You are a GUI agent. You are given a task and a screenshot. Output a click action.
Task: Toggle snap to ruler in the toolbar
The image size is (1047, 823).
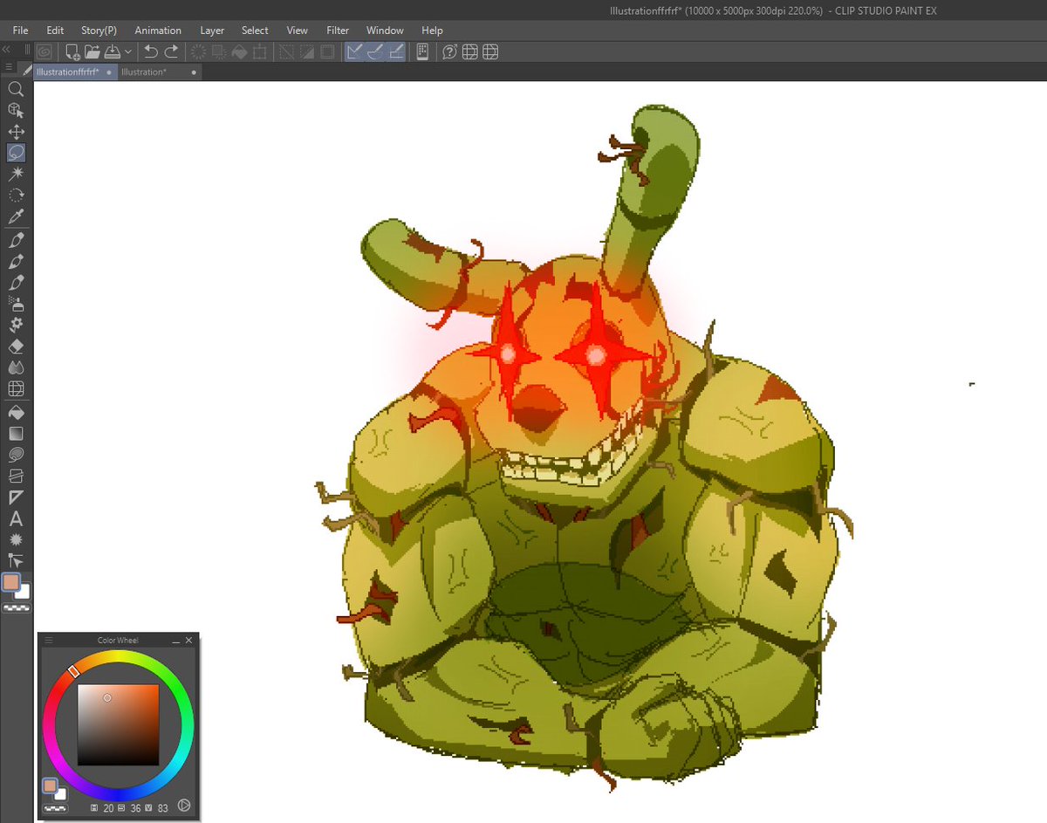[352, 51]
